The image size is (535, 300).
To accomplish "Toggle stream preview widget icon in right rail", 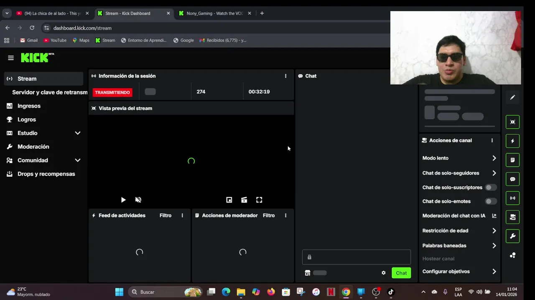I will 512,122.
